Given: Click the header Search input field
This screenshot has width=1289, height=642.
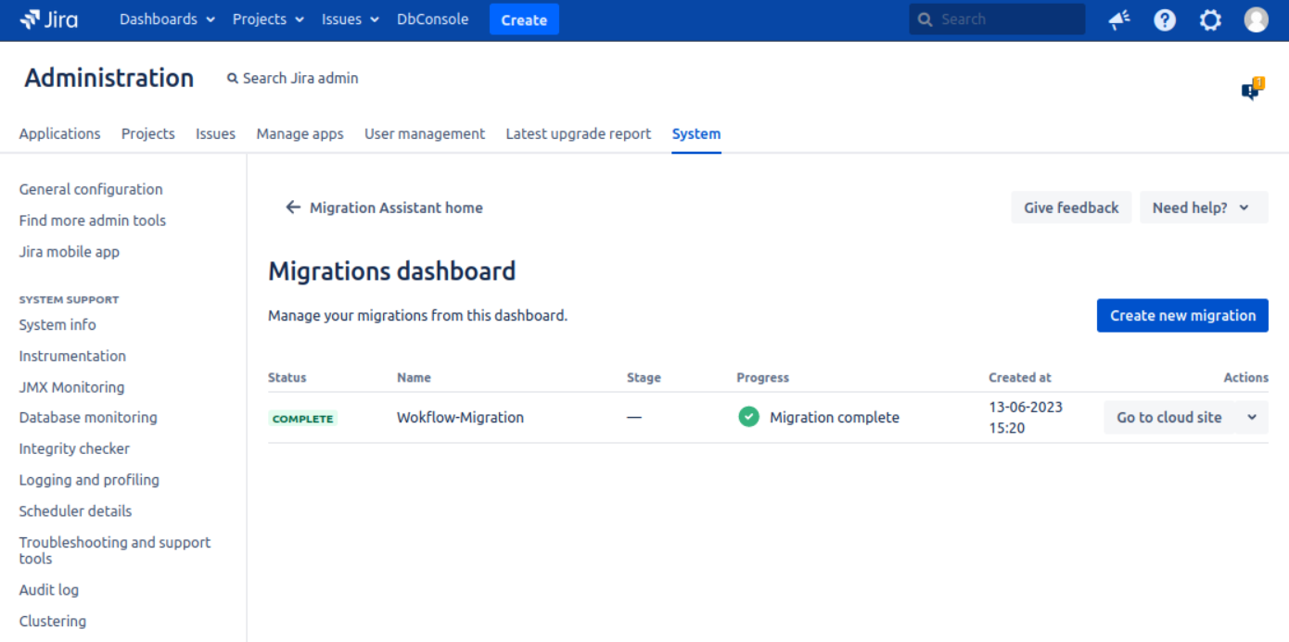Looking at the screenshot, I should pos(1006,19).
